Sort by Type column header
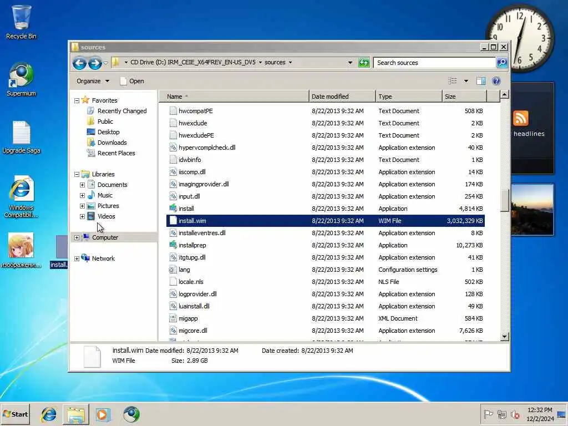 click(409, 97)
